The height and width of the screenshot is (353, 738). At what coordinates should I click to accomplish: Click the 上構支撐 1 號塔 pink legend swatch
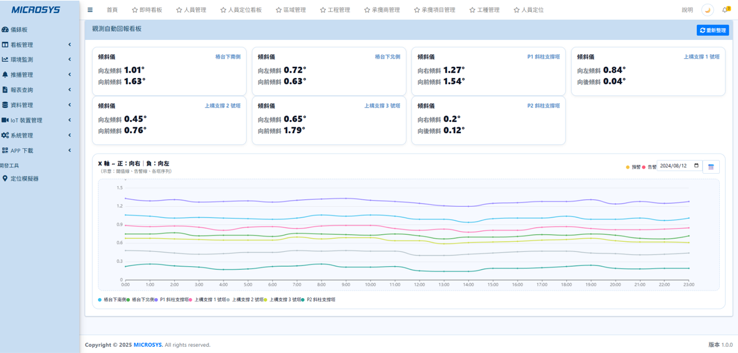pos(191,300)
